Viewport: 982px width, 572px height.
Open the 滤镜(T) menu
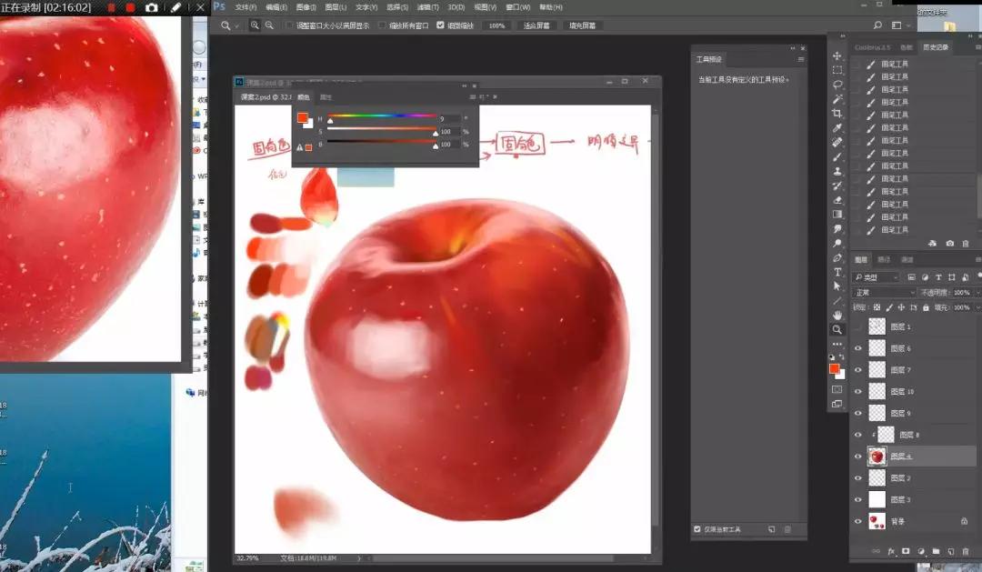(x=427, y=7)
